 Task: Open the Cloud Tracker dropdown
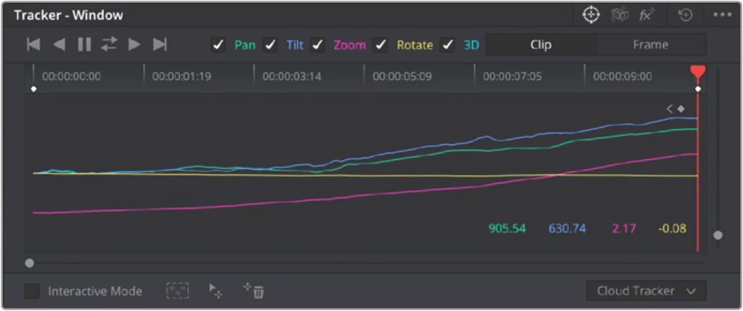646,291
